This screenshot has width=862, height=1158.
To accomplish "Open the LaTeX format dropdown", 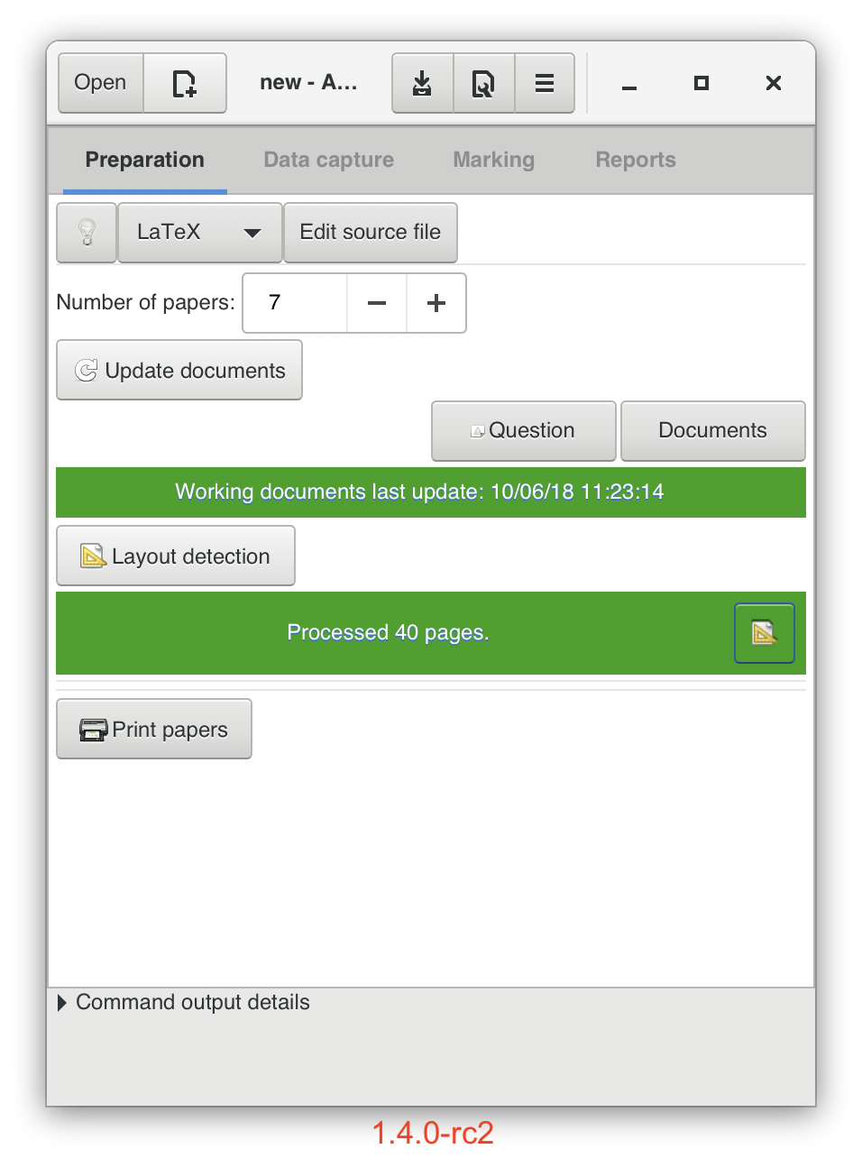I will click(x=199, y=233).
